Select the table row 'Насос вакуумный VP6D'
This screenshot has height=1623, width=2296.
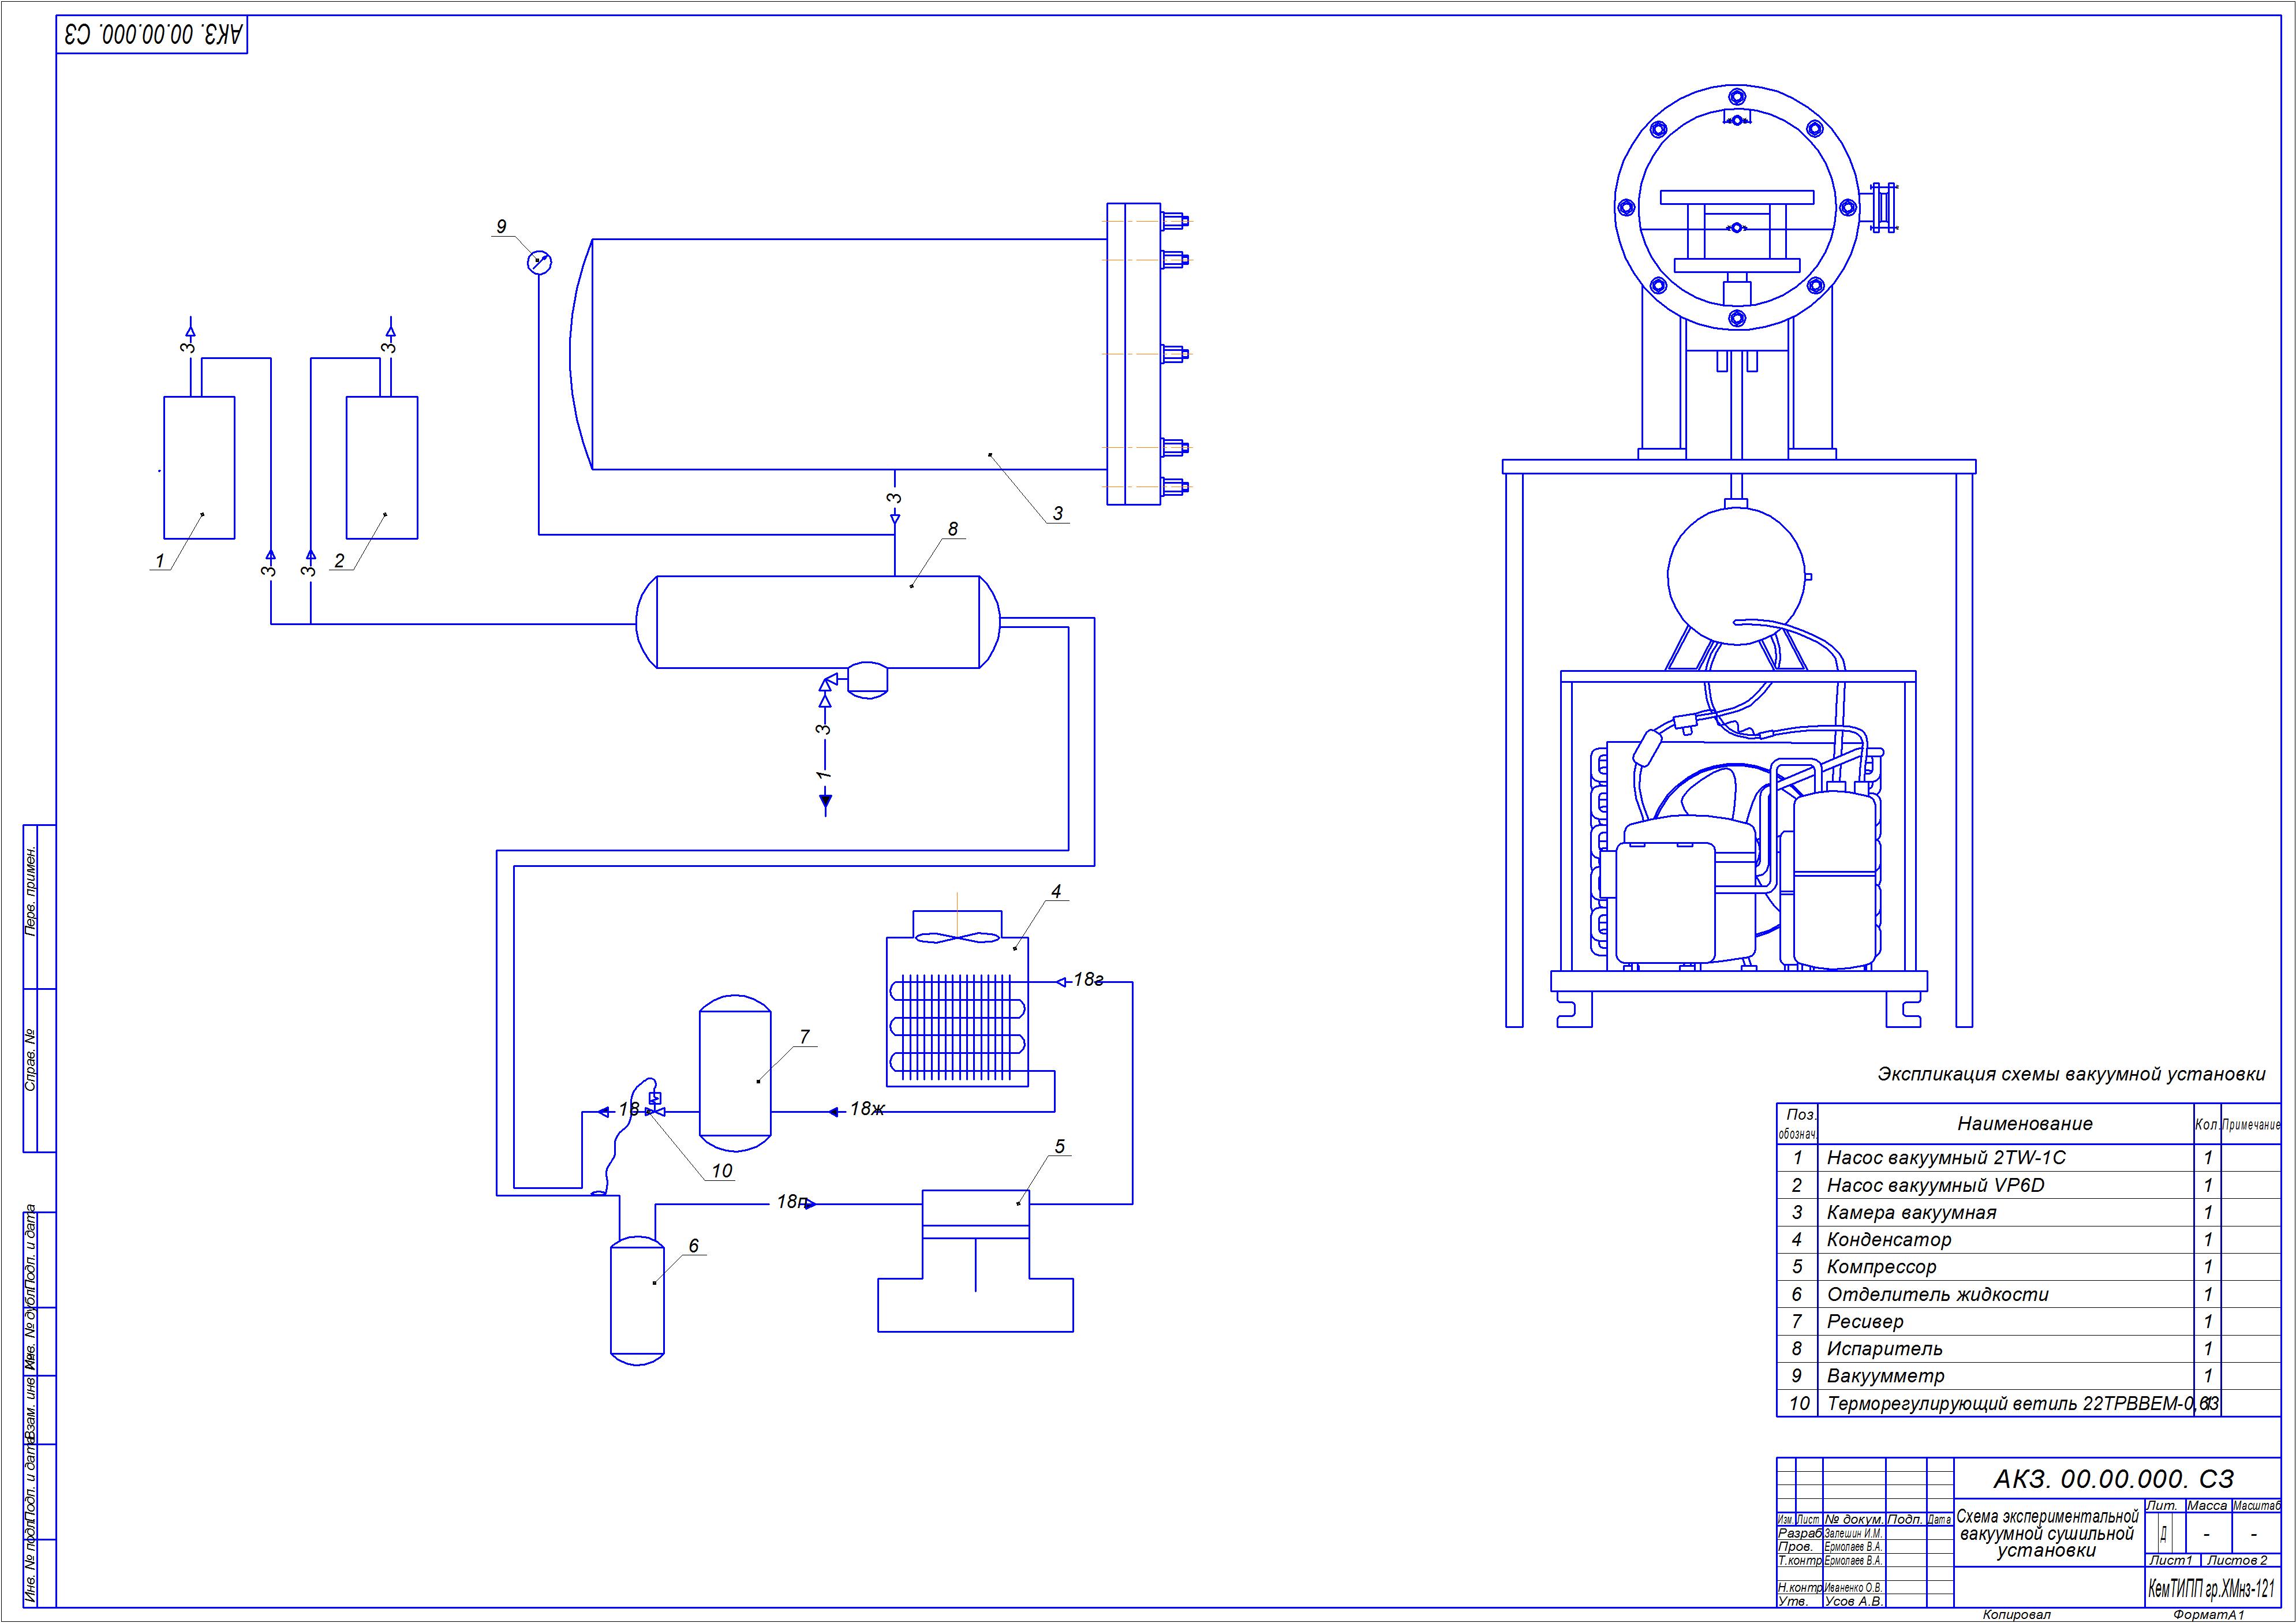(x=2028, y=1185)
